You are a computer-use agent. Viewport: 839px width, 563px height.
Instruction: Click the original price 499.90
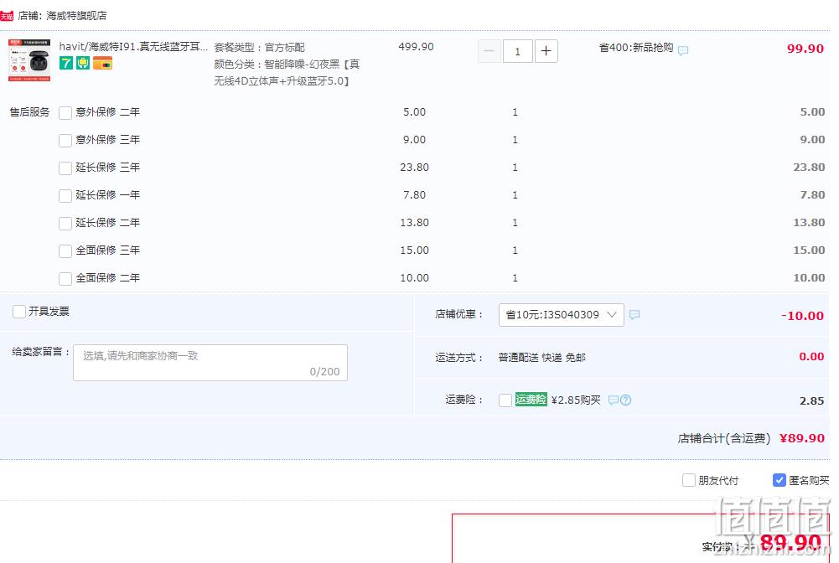click(416, 47)
